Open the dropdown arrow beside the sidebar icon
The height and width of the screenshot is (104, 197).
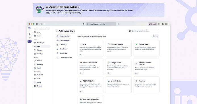(39, 24)
